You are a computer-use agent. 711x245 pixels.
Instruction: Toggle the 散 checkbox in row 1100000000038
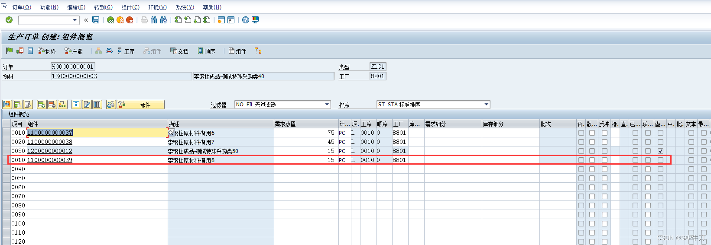click(592, 142)
